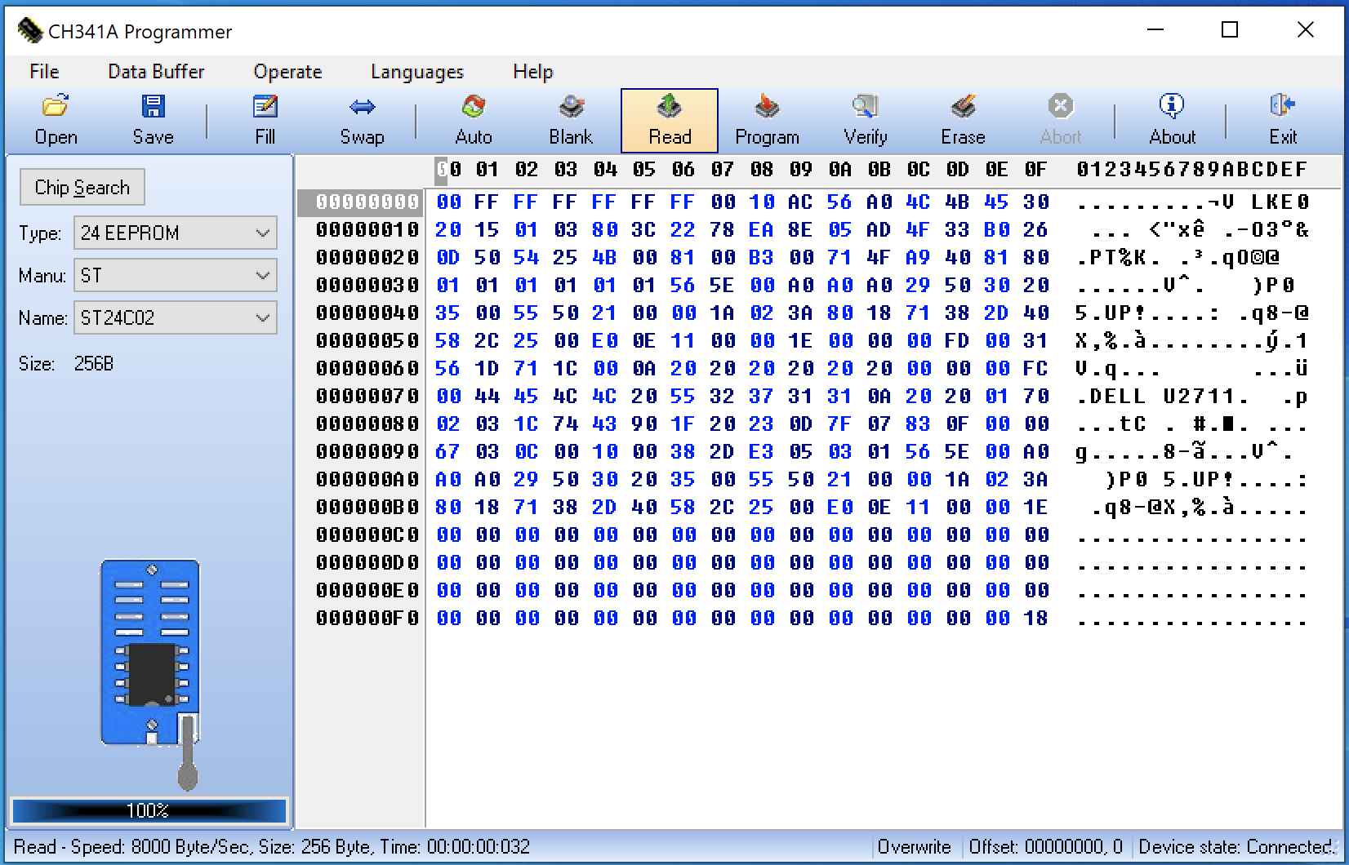Run the Verify tool
1349x865 pixels.
pyautogui.click(x=866, y=121)
